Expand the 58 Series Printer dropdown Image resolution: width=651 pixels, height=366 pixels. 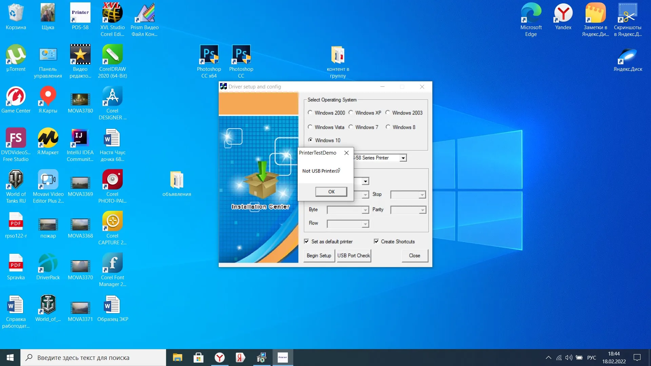[x=403, y=158]
